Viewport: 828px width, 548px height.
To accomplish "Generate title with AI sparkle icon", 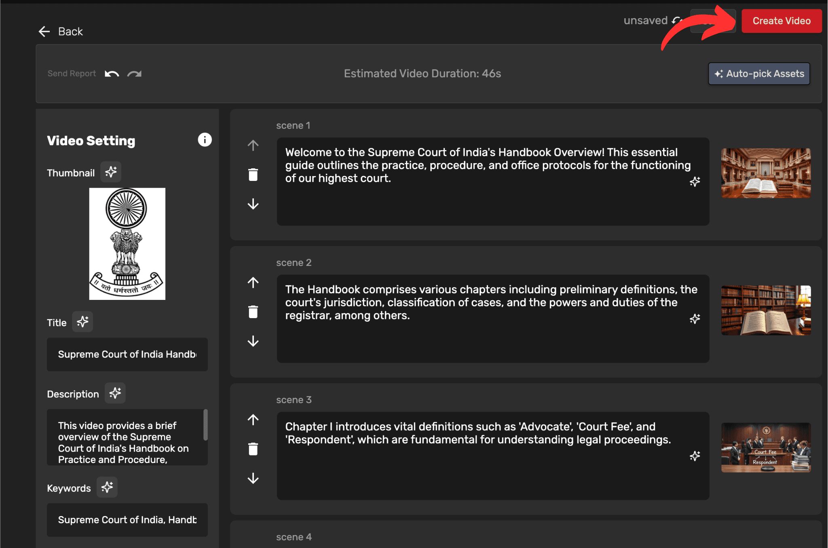I will coord(82,322).
